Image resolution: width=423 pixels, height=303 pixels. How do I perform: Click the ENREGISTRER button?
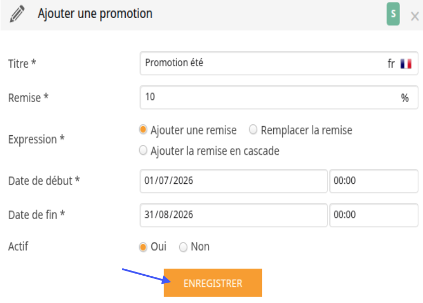pos(213,283)
